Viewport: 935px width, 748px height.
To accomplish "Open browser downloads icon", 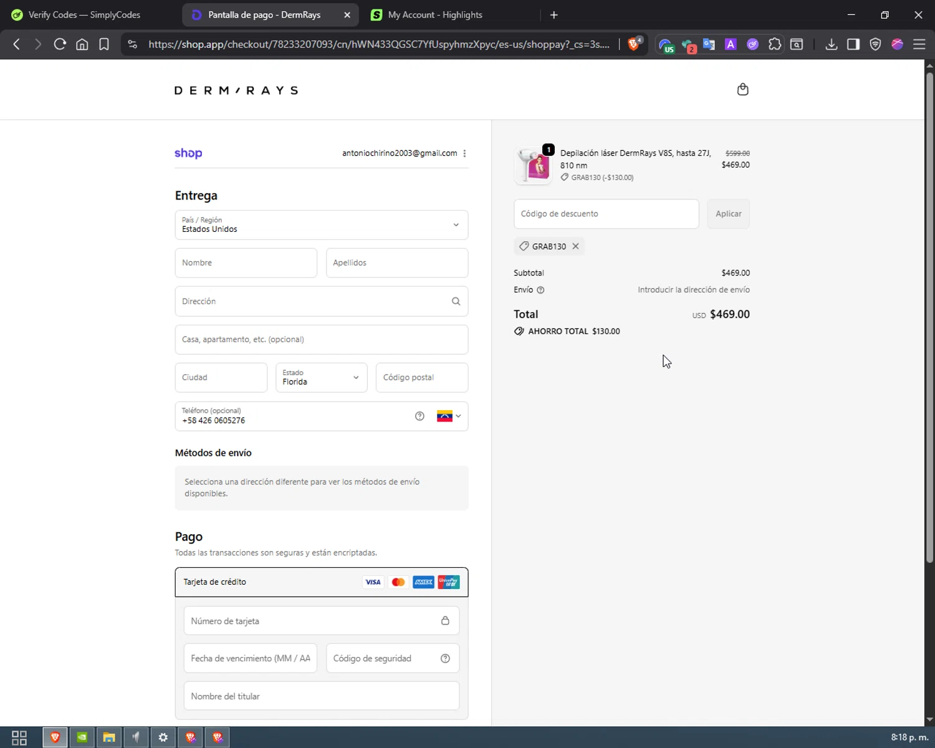I will point(831,44).
